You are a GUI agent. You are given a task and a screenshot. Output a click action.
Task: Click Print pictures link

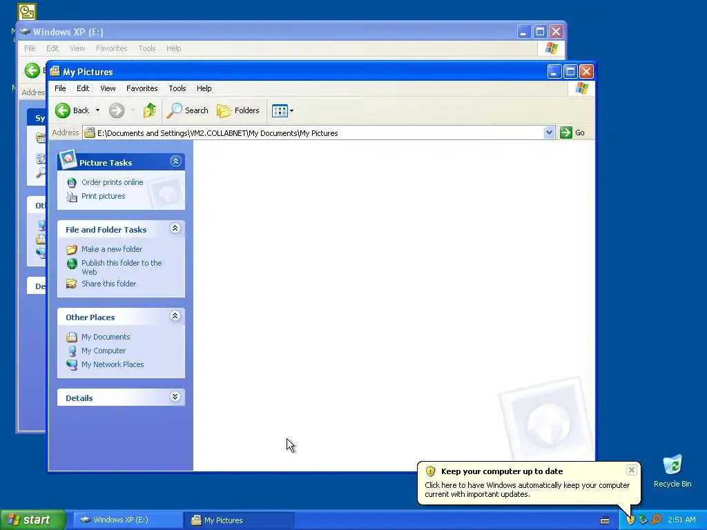click(x=104, y=196)
